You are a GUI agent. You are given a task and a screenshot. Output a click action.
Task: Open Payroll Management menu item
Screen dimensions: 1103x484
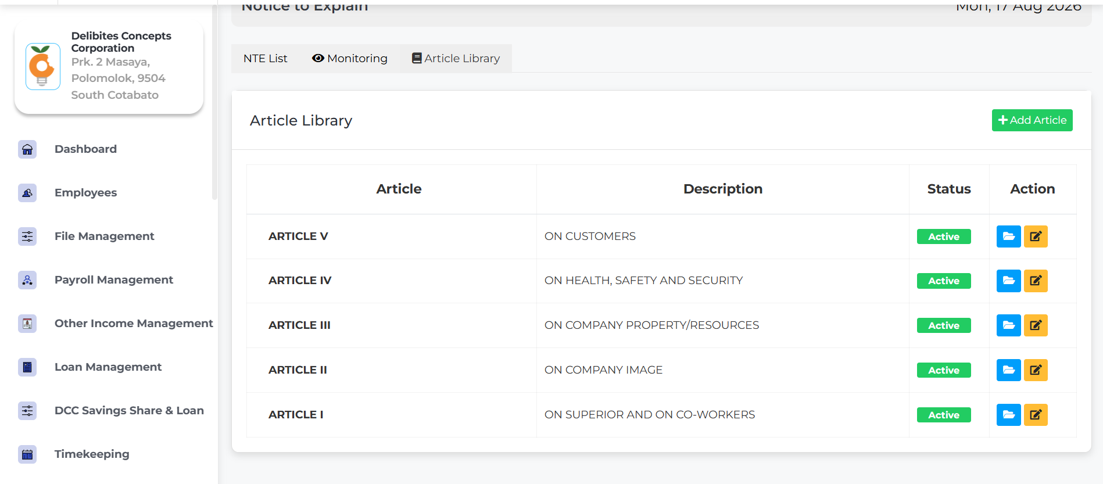pyautogui.click(x=114, y=280)
